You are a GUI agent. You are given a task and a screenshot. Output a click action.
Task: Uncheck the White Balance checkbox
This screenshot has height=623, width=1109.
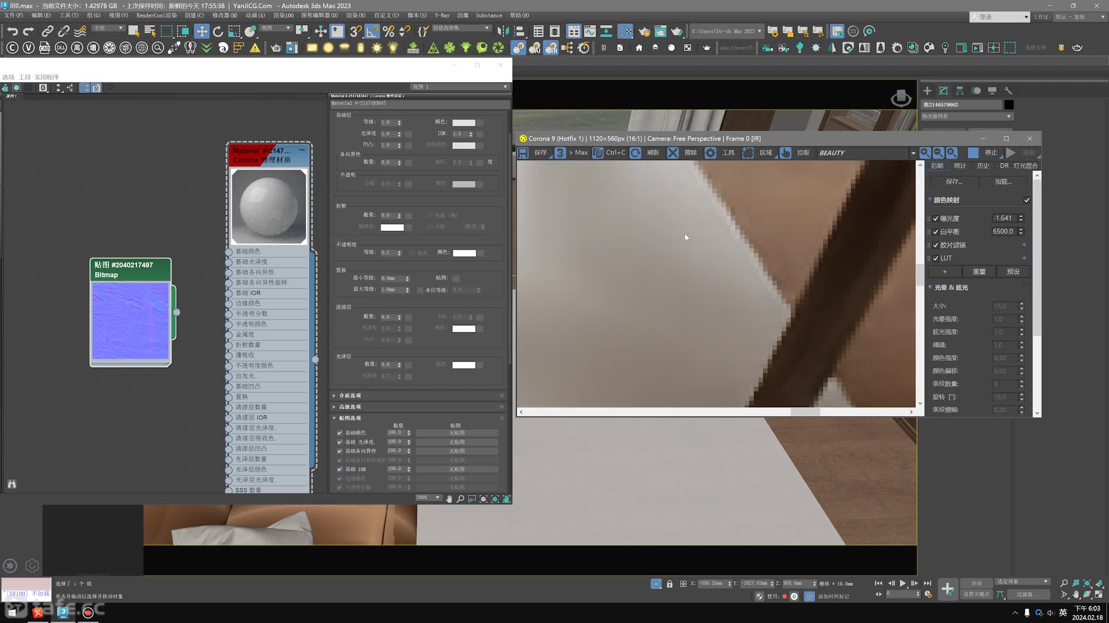click(936, 232)
